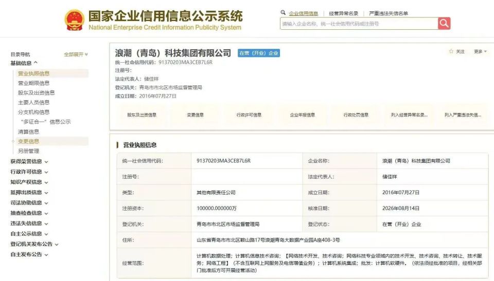
Task: Click the 列入经营异常名录 shortcut tab
Action: tap(409, 115)
